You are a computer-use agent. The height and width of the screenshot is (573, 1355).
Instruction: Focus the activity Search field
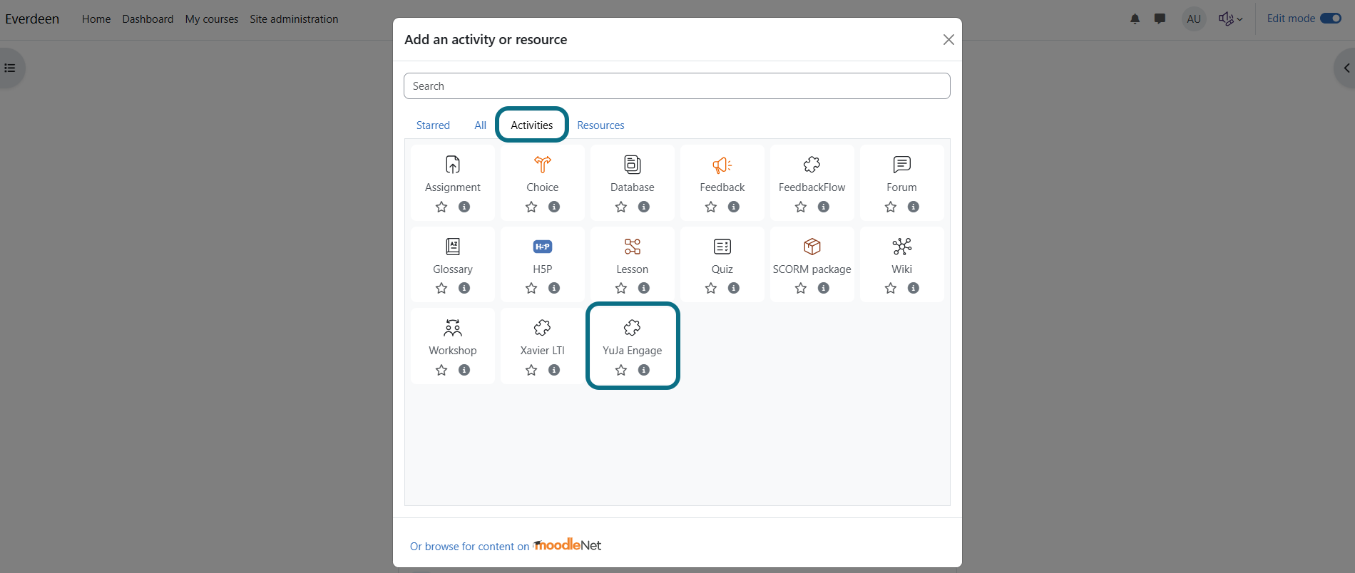coord(677,86)
